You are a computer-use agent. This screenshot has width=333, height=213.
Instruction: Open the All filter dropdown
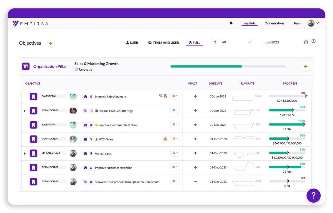click(x=235, y=42)
